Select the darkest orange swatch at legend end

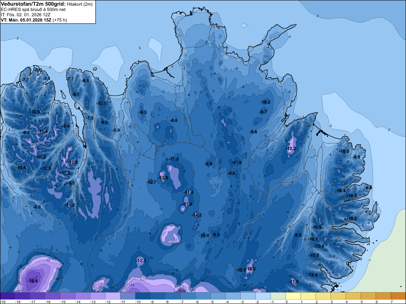tap(398, 296)
